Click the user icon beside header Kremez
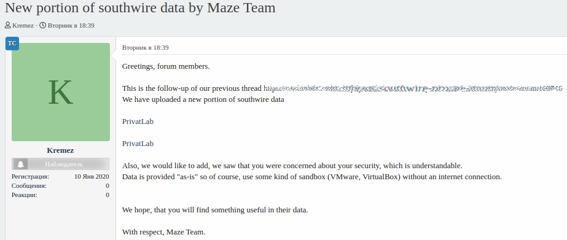Image resolution: width=567 pixels, height=240 pixels. pyautogui.click(x=7, y=25)
